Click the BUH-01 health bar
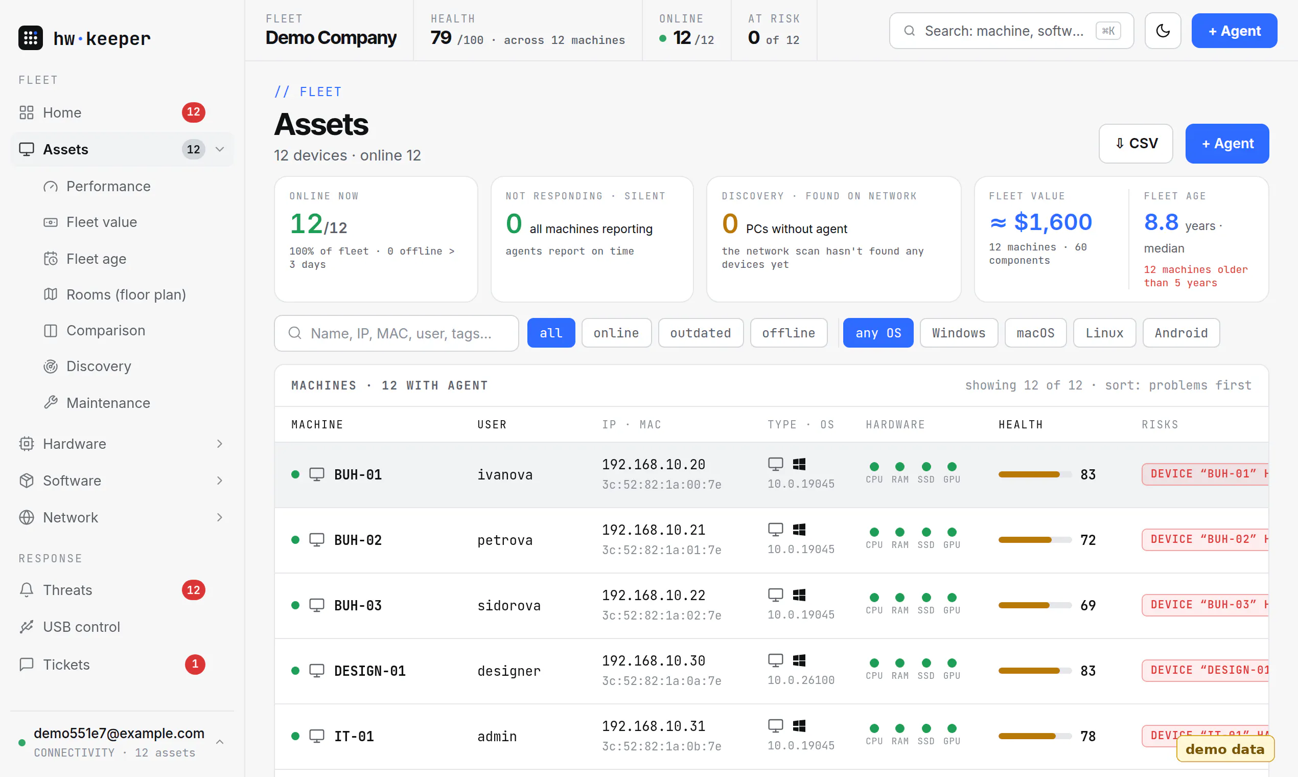The height and width of the screenshot is (777, 1298). [x=1034, y=474]
